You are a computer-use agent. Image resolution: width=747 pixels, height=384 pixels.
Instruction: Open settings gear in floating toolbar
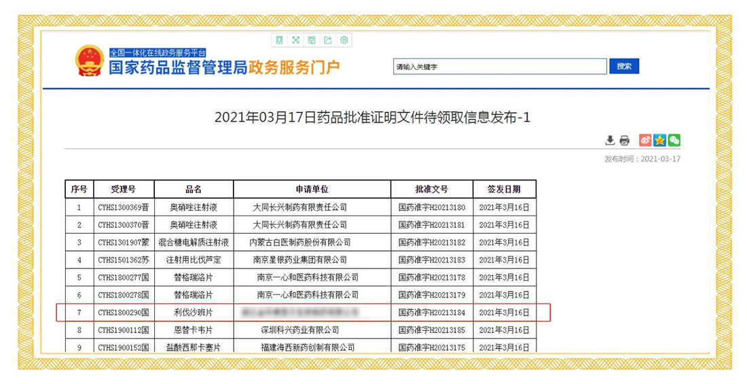344,40
